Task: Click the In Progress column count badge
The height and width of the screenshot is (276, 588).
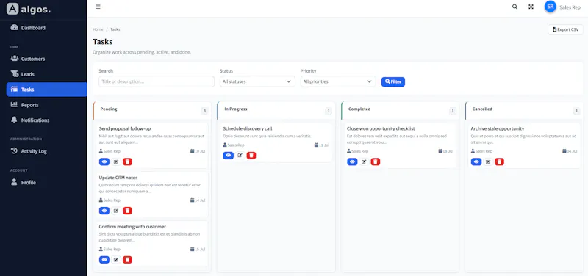Action: (329, 111)
